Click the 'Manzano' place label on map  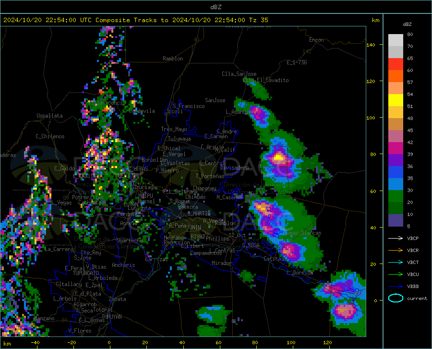pyautogui.click(x=44, y=318)
